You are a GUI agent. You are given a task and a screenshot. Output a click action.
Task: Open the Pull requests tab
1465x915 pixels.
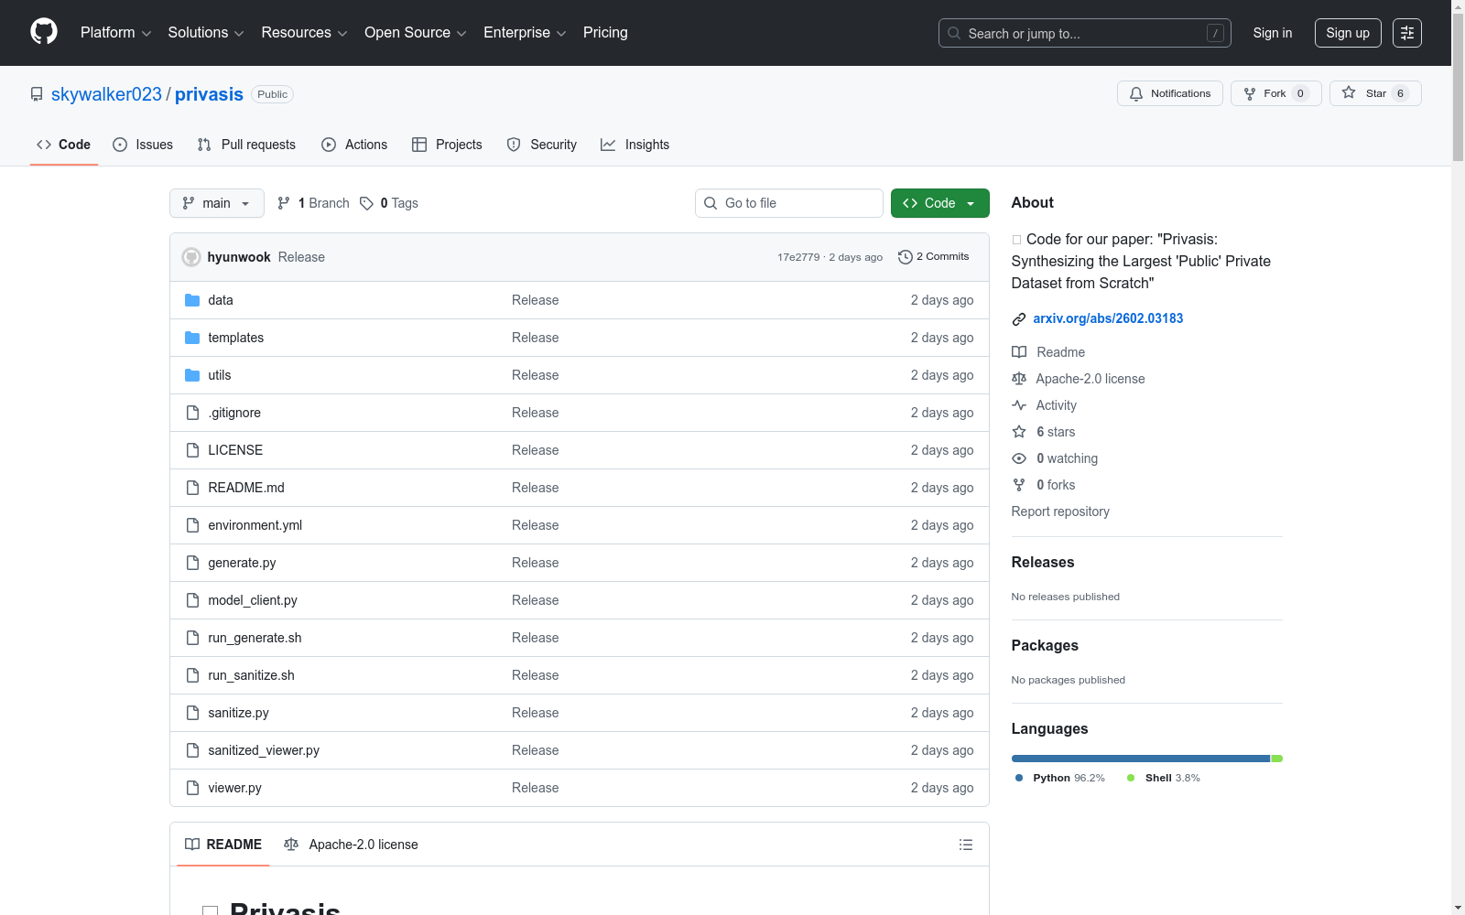(246, 145)
